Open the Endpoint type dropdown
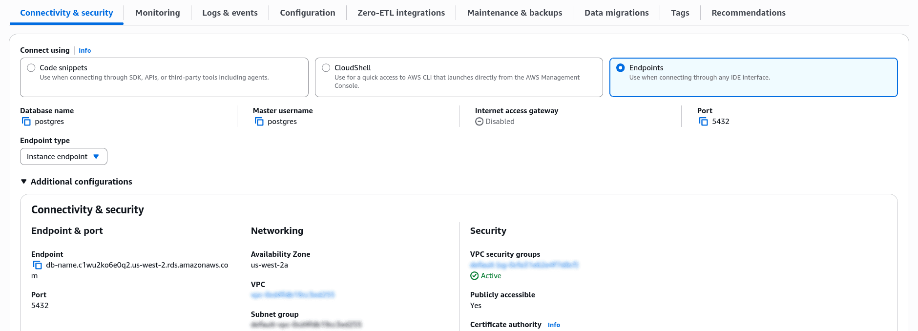 click(x=63, y=157)
